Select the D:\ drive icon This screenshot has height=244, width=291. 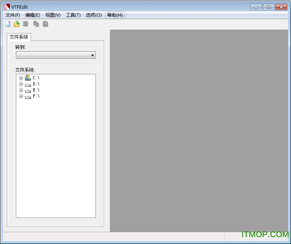point(28,85)
